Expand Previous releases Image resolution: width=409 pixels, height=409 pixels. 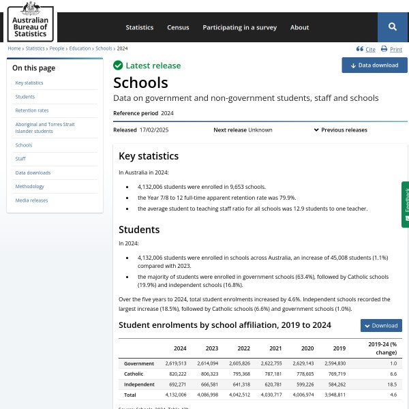point(340,130)
